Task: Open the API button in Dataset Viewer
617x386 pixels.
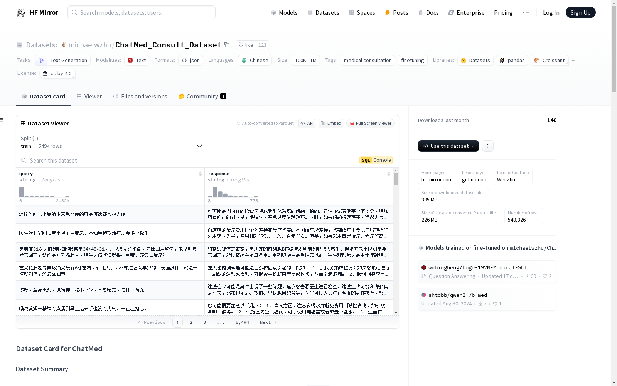Action: click(x=307, y=123)
